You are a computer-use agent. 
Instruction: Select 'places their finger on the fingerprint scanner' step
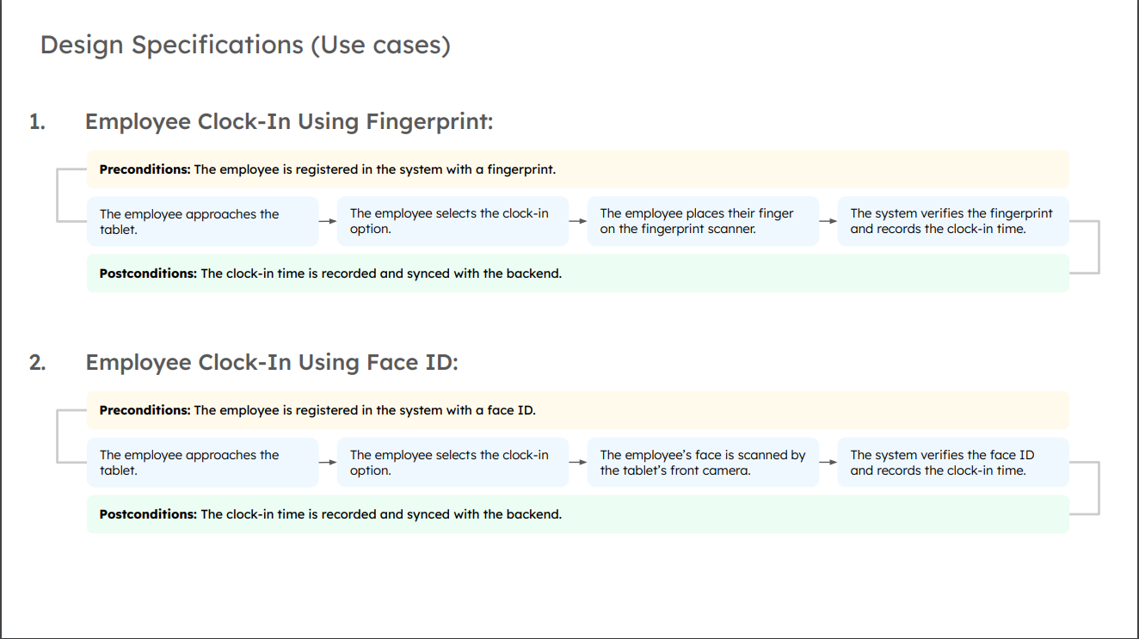tap(703, 222)
